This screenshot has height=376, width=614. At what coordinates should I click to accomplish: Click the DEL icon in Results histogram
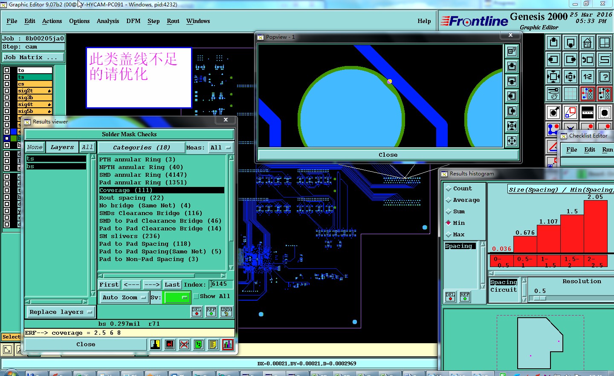tap(450, 297)
